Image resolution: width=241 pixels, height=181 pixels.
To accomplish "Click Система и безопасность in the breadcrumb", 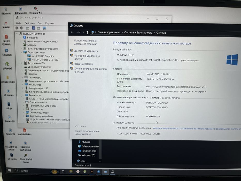I will pyautogui.click(x=138, y=33).
